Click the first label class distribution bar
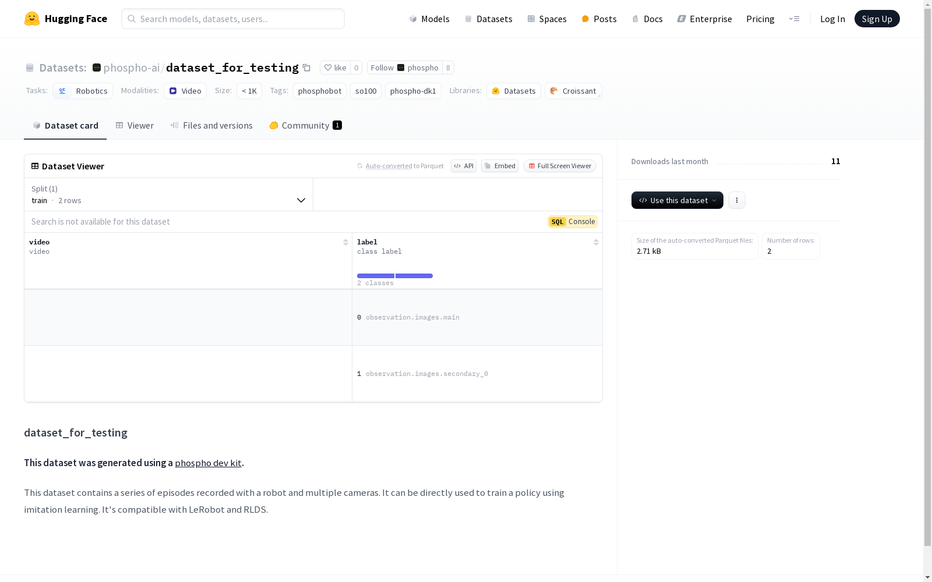932x582 pixels. click(376, 276)
